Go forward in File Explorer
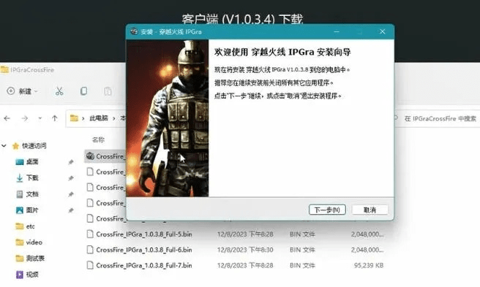The image size is (480, 287). coord(24,118)
